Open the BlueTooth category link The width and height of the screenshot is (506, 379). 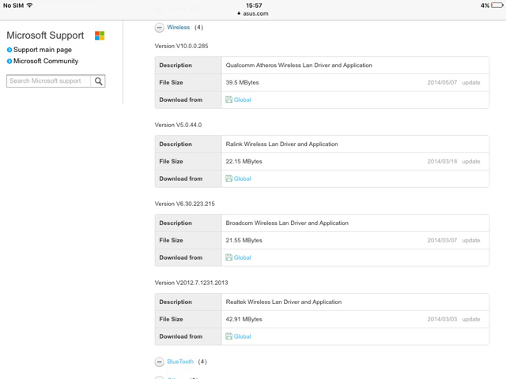[180, 362]
